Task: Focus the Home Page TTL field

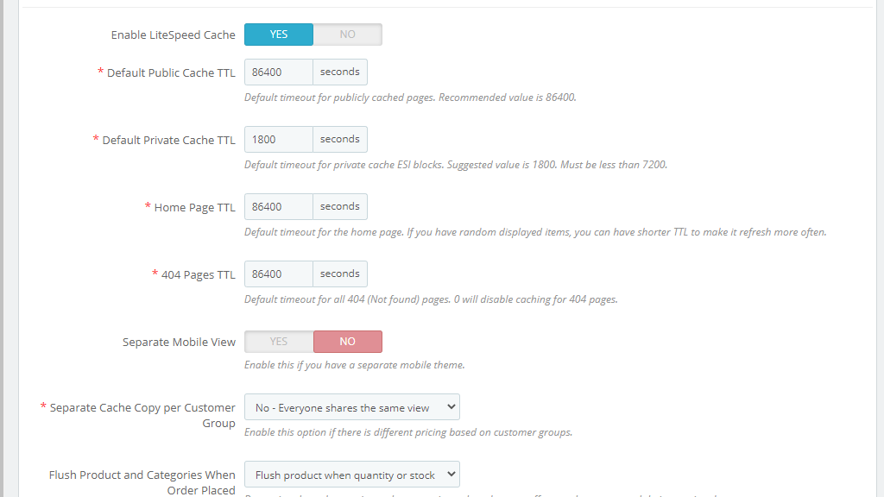Action: pos(279,207)
